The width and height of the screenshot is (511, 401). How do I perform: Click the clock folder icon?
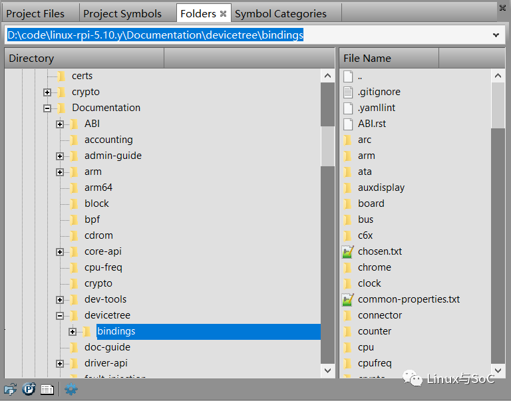[348, 284]
